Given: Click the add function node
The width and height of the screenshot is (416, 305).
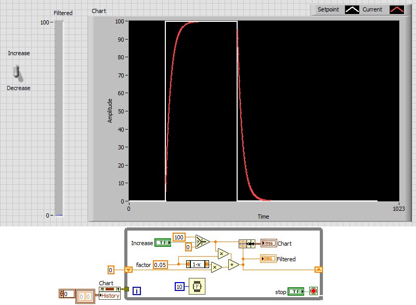Looking at the screenshot, I should pos(233,264).
